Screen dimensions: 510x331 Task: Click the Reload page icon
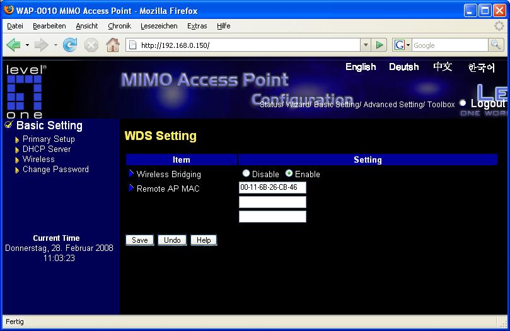pos(70,45)
